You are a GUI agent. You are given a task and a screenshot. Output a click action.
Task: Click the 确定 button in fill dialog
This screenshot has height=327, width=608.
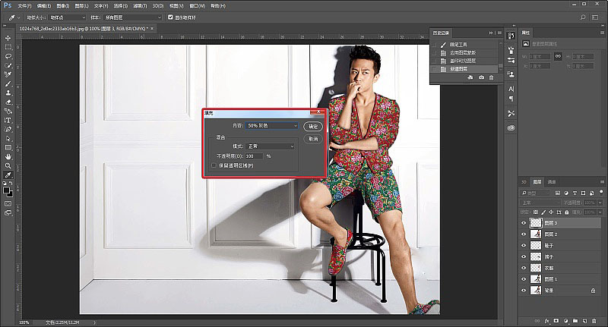[x=313, y=126]
